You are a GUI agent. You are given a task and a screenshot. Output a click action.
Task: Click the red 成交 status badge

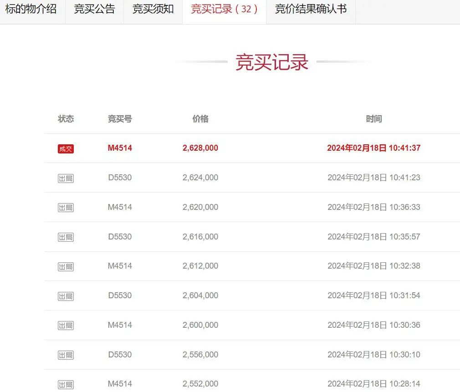pyautogui.click(x=66, y=148)
